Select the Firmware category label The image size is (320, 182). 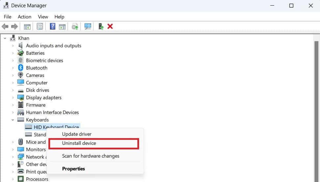(36, 105)
